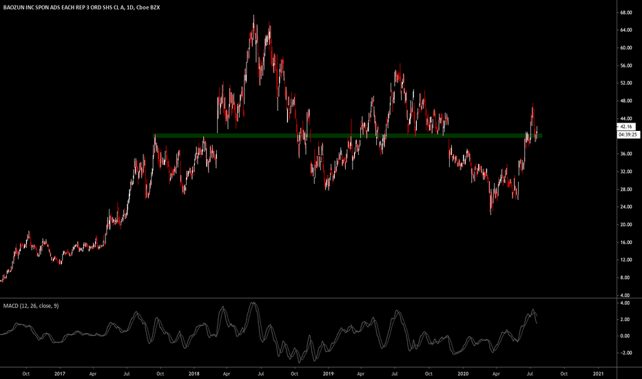The width and height of the screenshot is (642, 379).
Task: Click the 64.00 price axis label
Action: (x=625, y=30)
